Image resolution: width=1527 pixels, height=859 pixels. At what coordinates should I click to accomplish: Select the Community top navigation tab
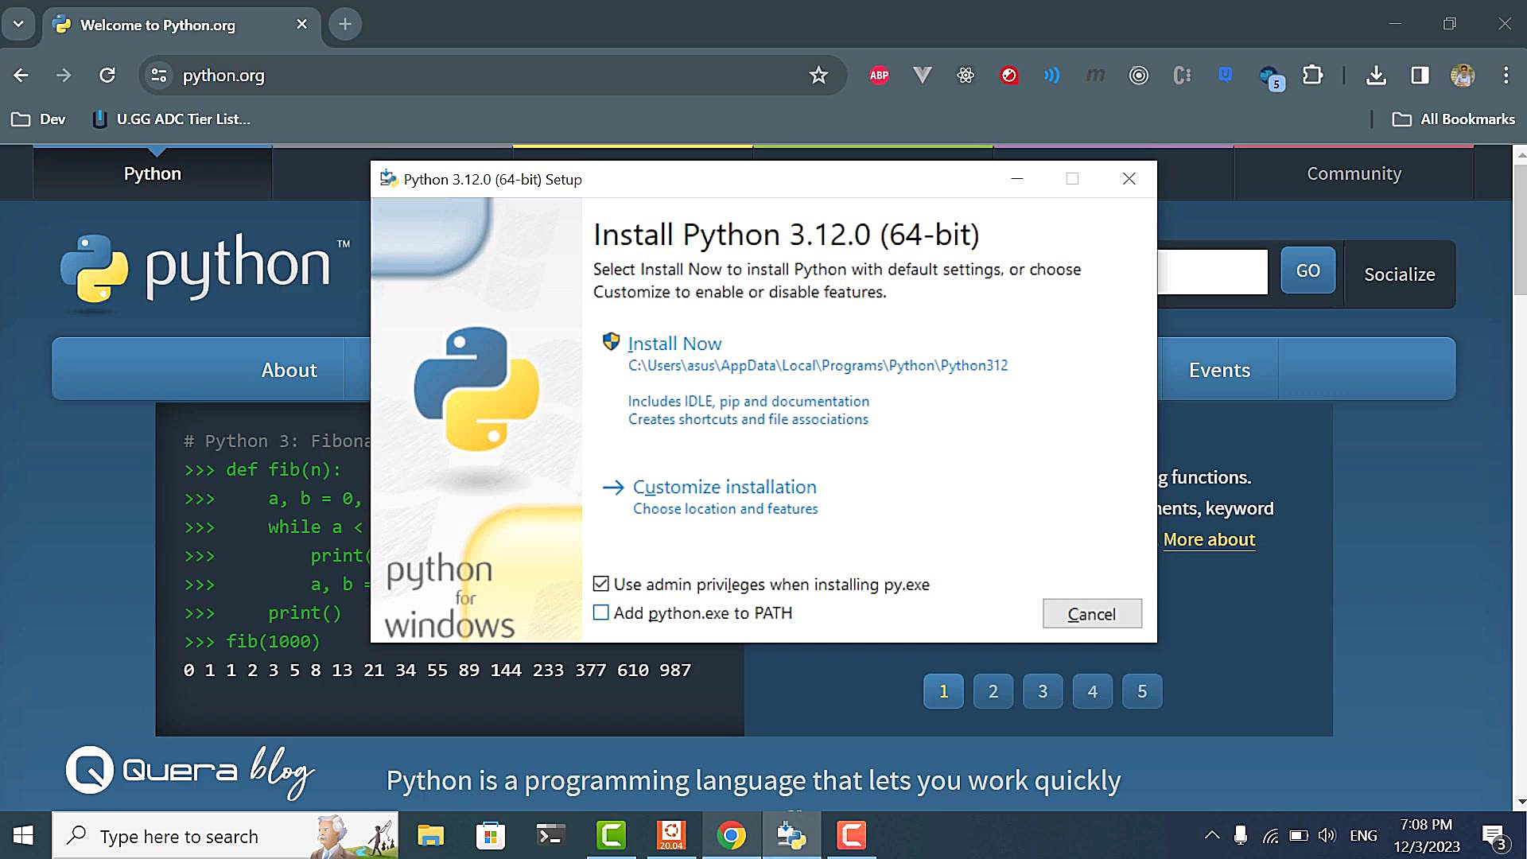pos(1354,173)
